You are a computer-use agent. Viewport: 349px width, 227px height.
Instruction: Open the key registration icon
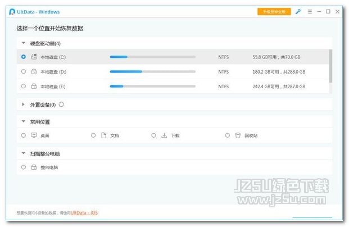pos(298,12)
